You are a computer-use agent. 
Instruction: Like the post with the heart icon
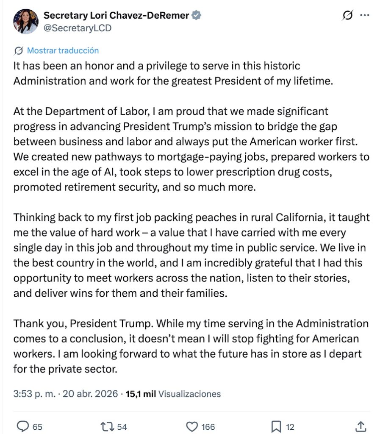(192, 426)
